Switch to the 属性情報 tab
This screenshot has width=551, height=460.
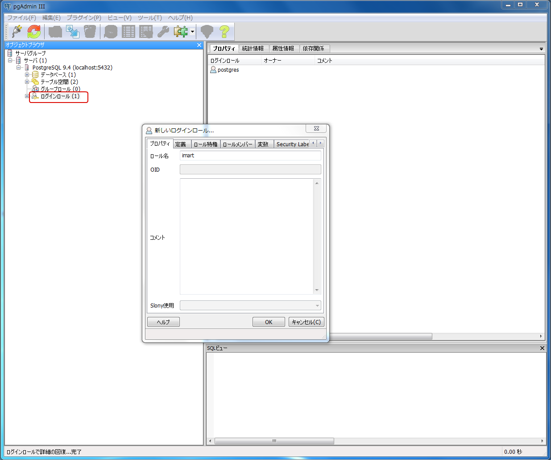284,48
